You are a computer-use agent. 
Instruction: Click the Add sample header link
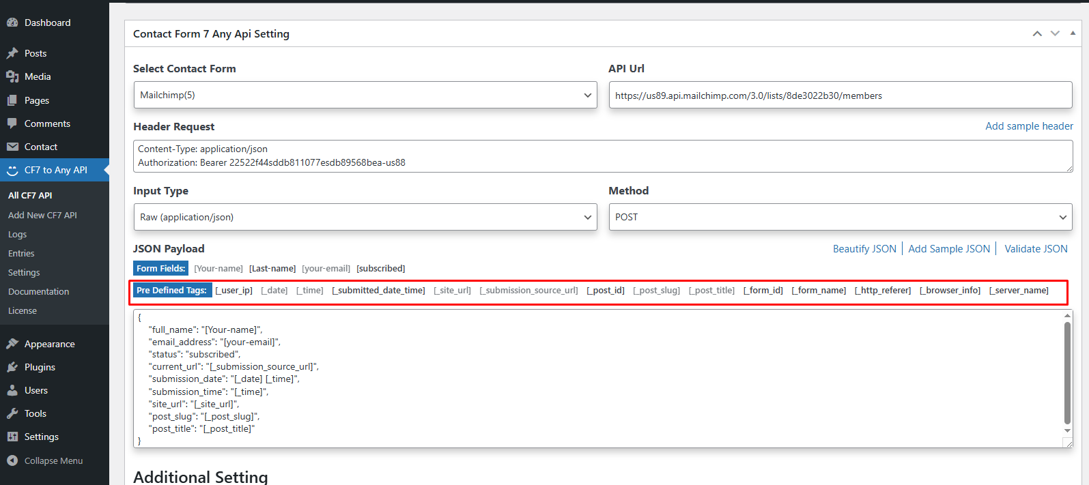(x=1029, y=126)
